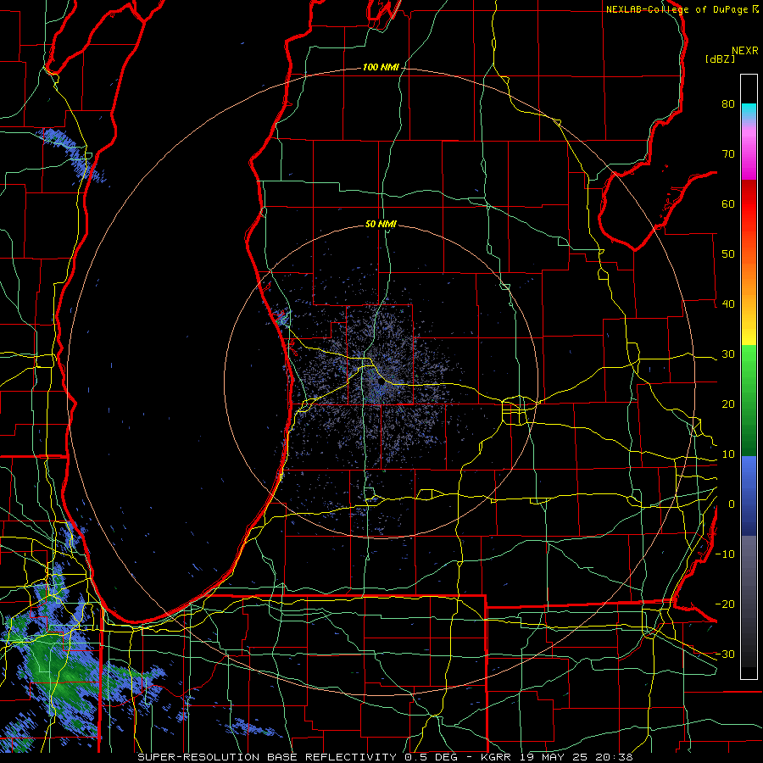Click the 50 value on the dBZ scale
The image size is (763, 763).
point(728,254)
